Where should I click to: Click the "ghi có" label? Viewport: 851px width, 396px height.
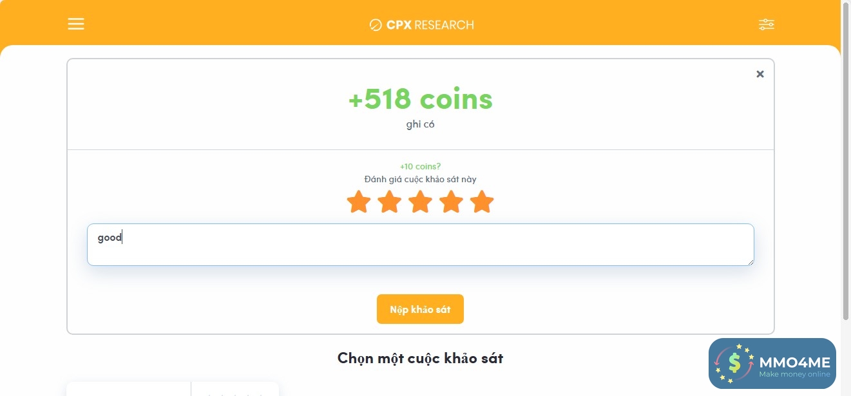(x=420, y=124)
